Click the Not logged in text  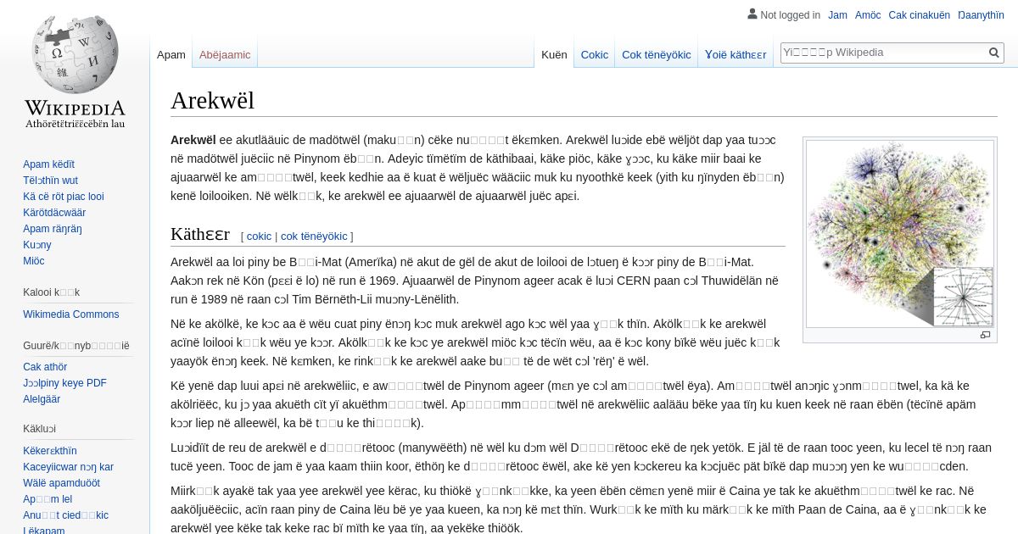(x=791, y=15)
